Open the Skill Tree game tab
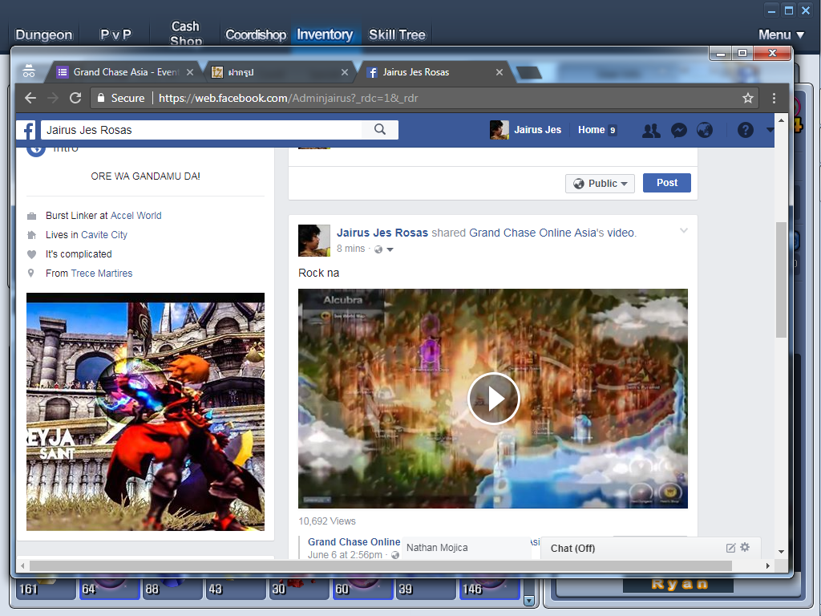 (x=397, y=34)
